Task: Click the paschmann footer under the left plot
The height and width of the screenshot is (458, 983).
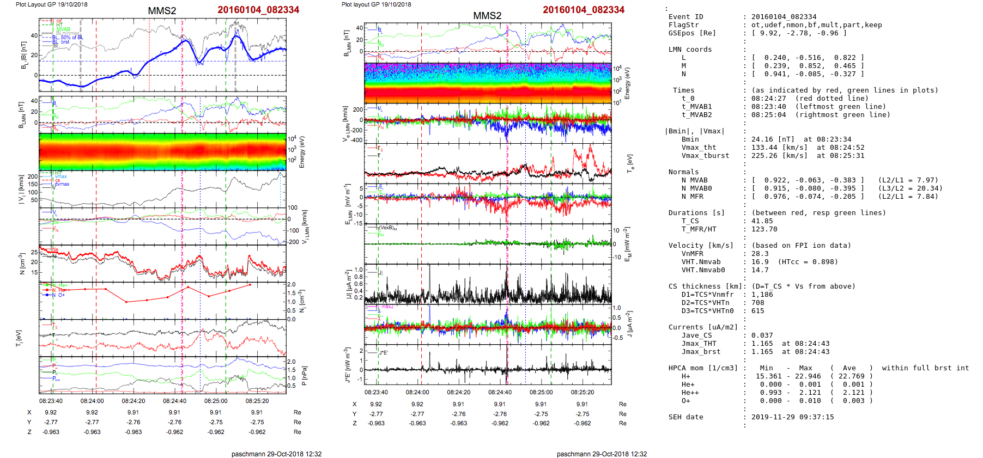Action: tap(276, 454)
